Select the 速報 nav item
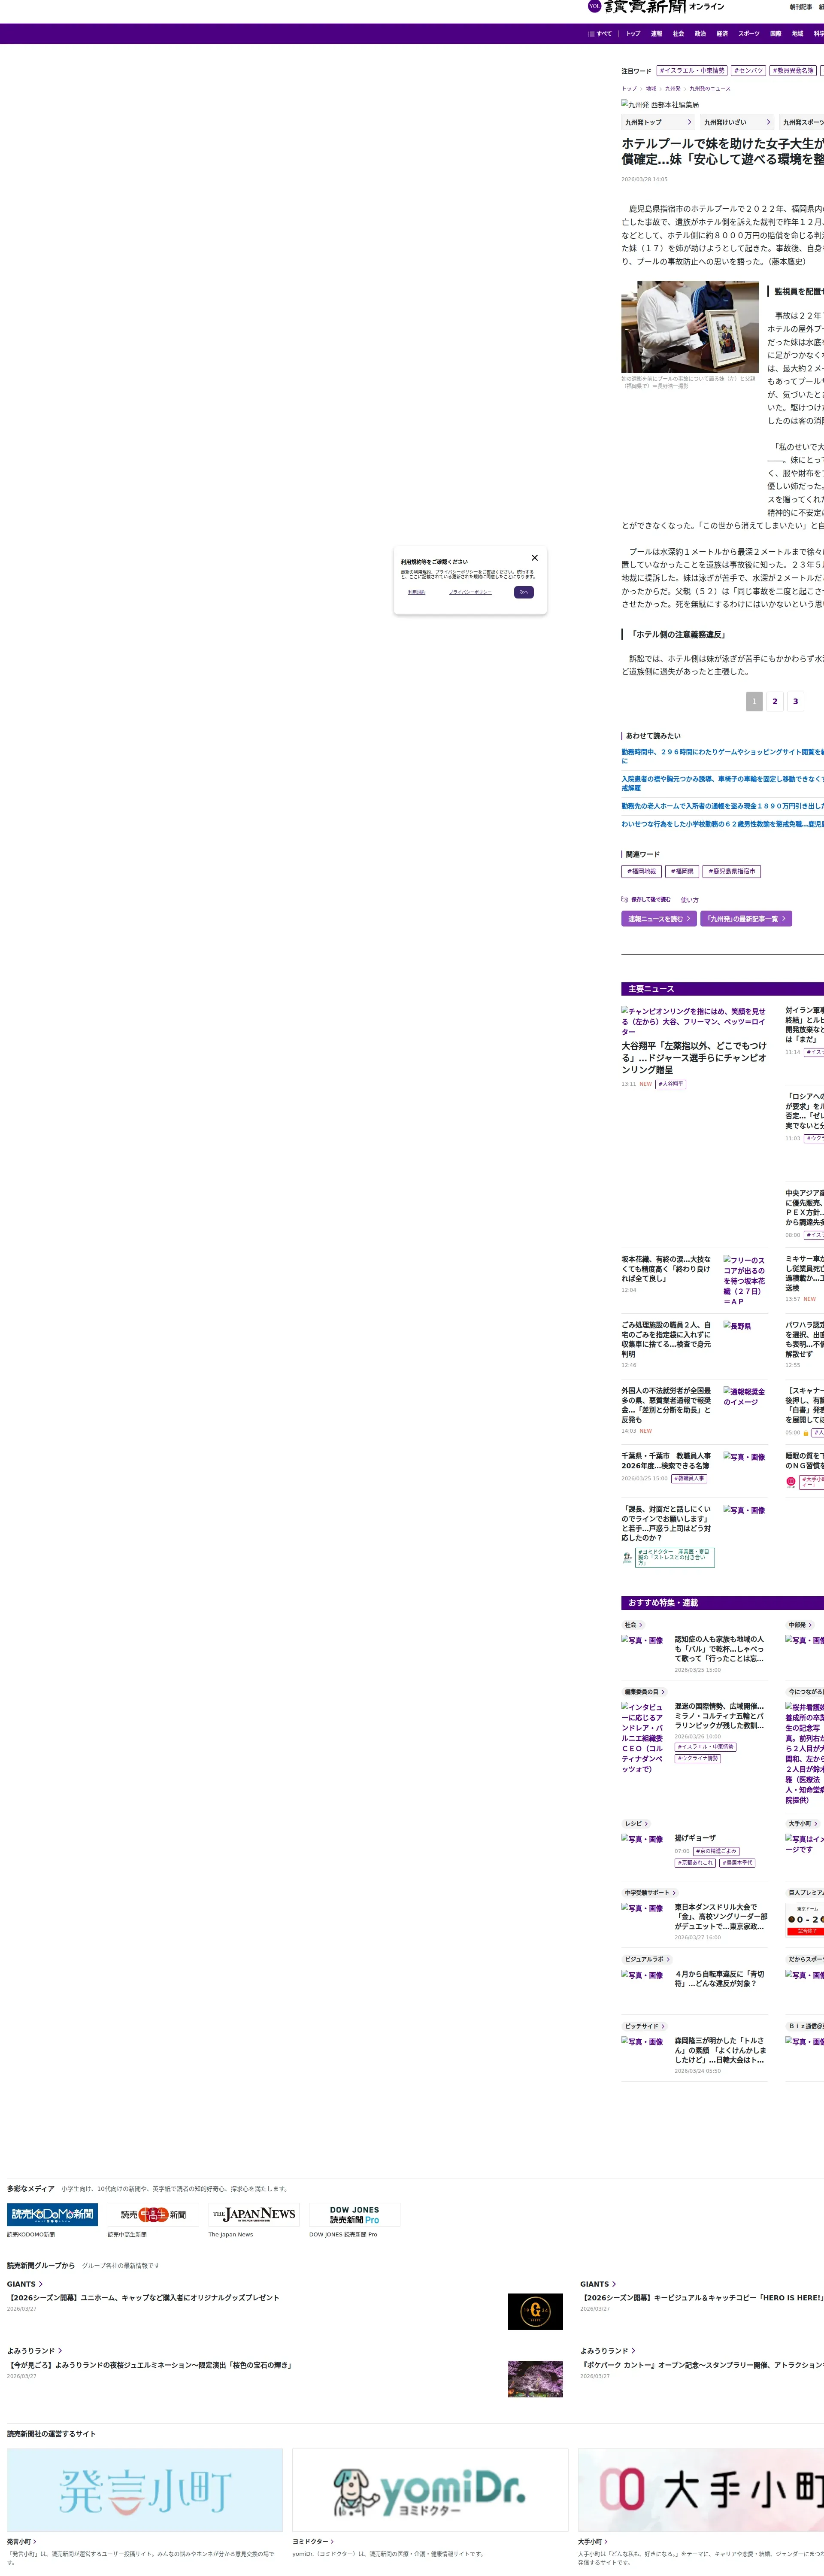 [656, 34]
